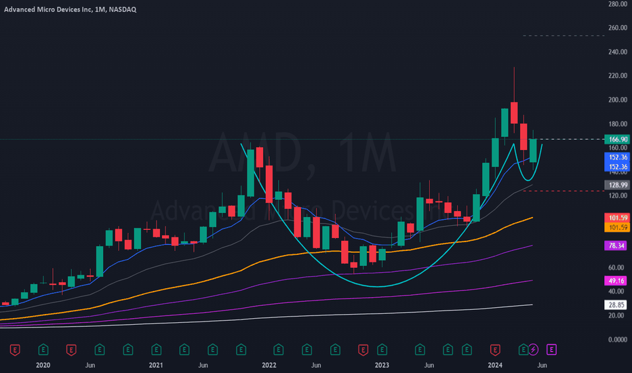
Task: Select the gray dashed target line near 260
Action: coord(564,35)
